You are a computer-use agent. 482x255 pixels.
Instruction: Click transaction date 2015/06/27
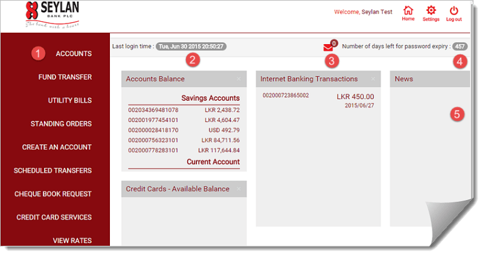point(359,106)
